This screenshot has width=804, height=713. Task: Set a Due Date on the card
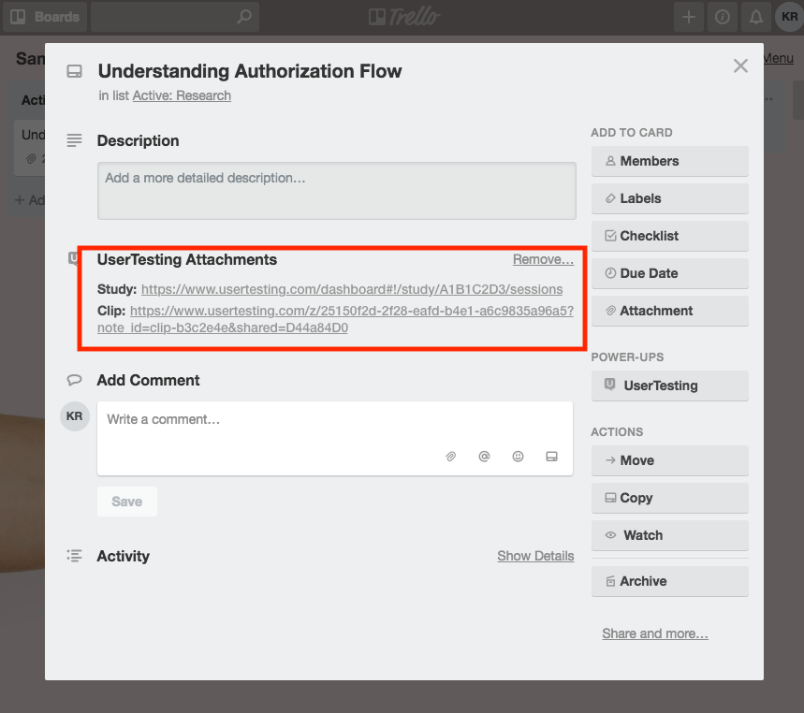669,273
